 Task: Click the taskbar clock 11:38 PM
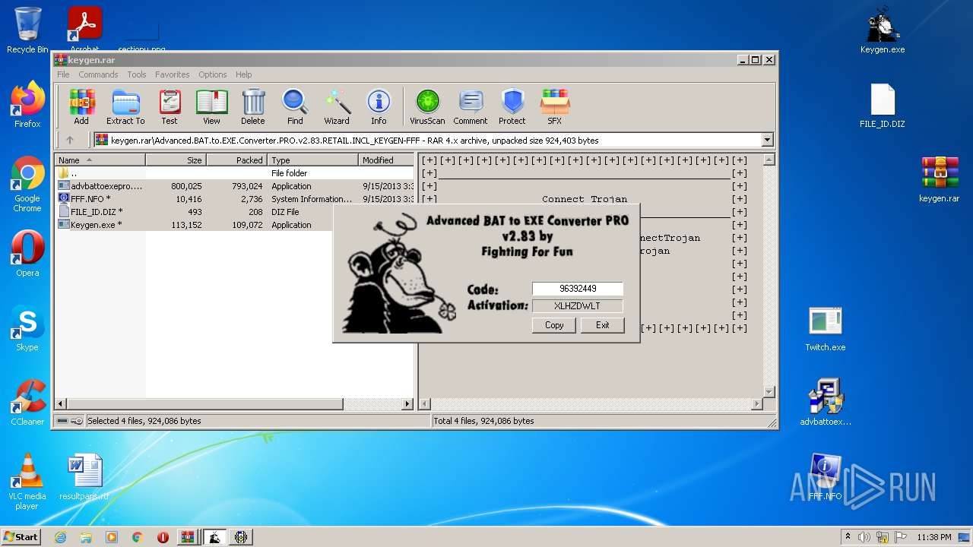click(x=934, y=537)
